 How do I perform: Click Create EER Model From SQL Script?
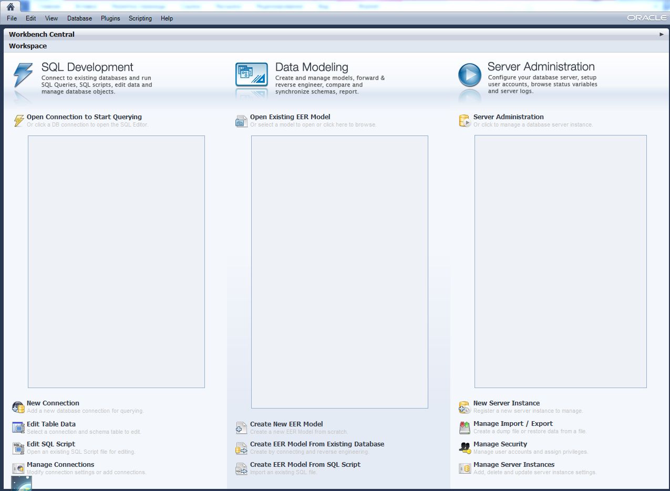(305, 465)
